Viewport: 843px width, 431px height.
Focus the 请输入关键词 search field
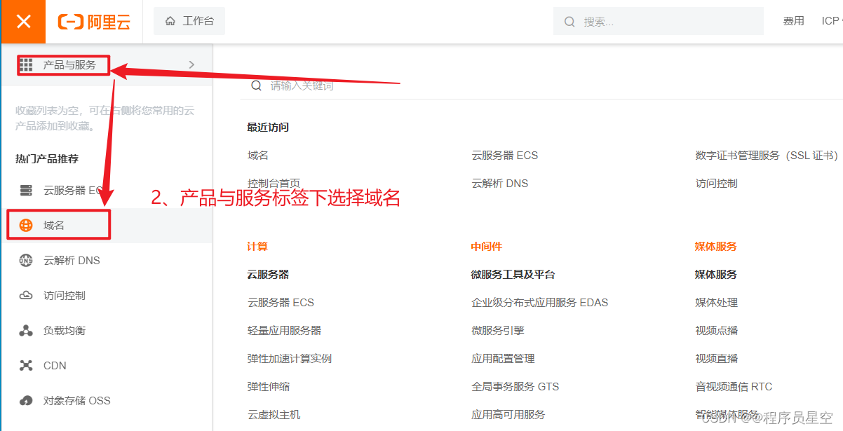point(541,85)
